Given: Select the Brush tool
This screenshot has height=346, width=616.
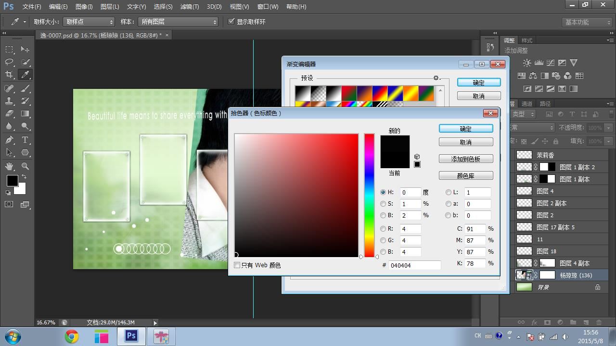Looking at the screenshot, I should click(x=25, y=88).
